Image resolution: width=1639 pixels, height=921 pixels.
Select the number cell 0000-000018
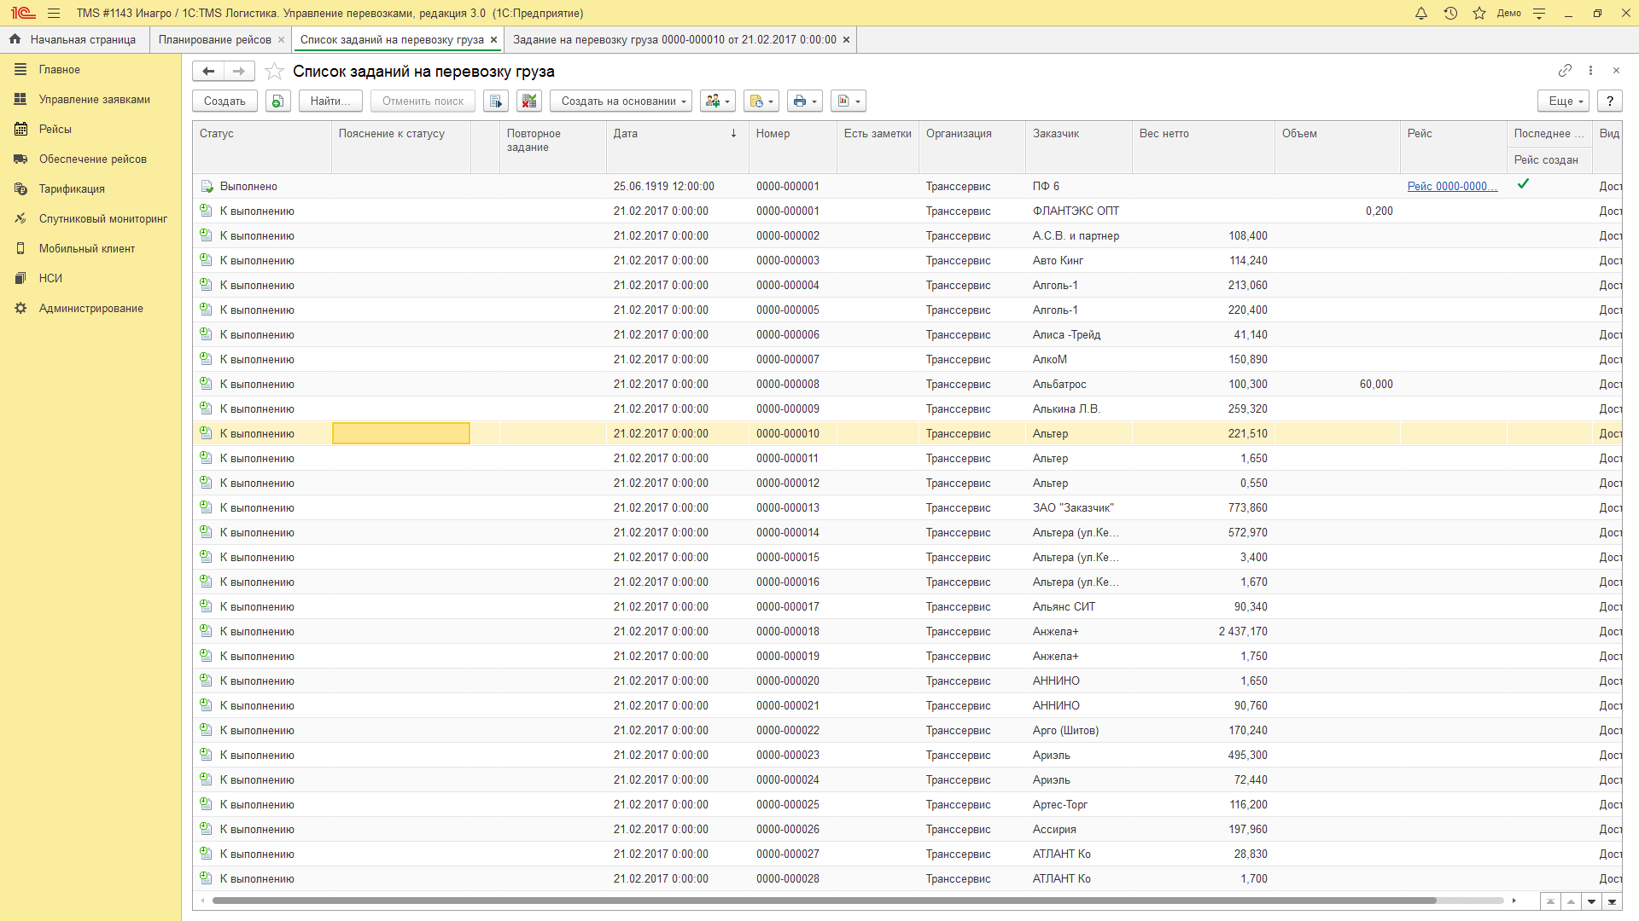[792, 631]
